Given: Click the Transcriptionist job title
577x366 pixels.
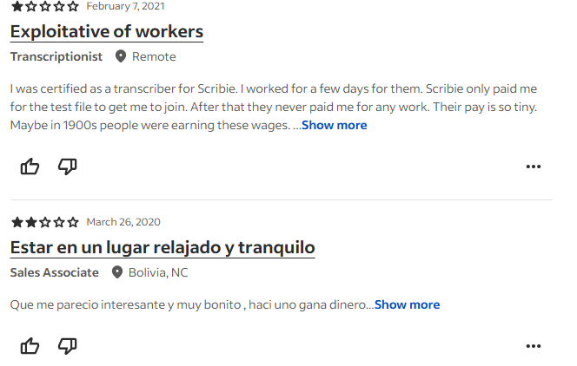Looking at the screenshot, I should click(56, 57).
